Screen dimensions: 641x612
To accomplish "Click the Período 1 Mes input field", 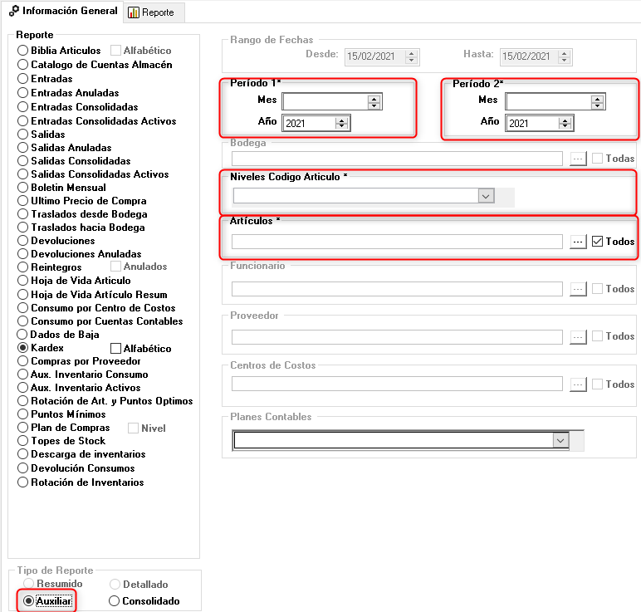I will pos(325,101).
